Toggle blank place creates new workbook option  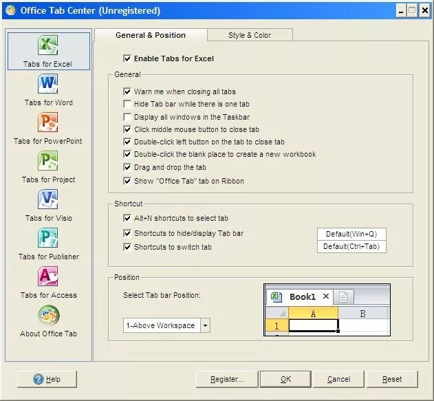[x=127, y=154]
